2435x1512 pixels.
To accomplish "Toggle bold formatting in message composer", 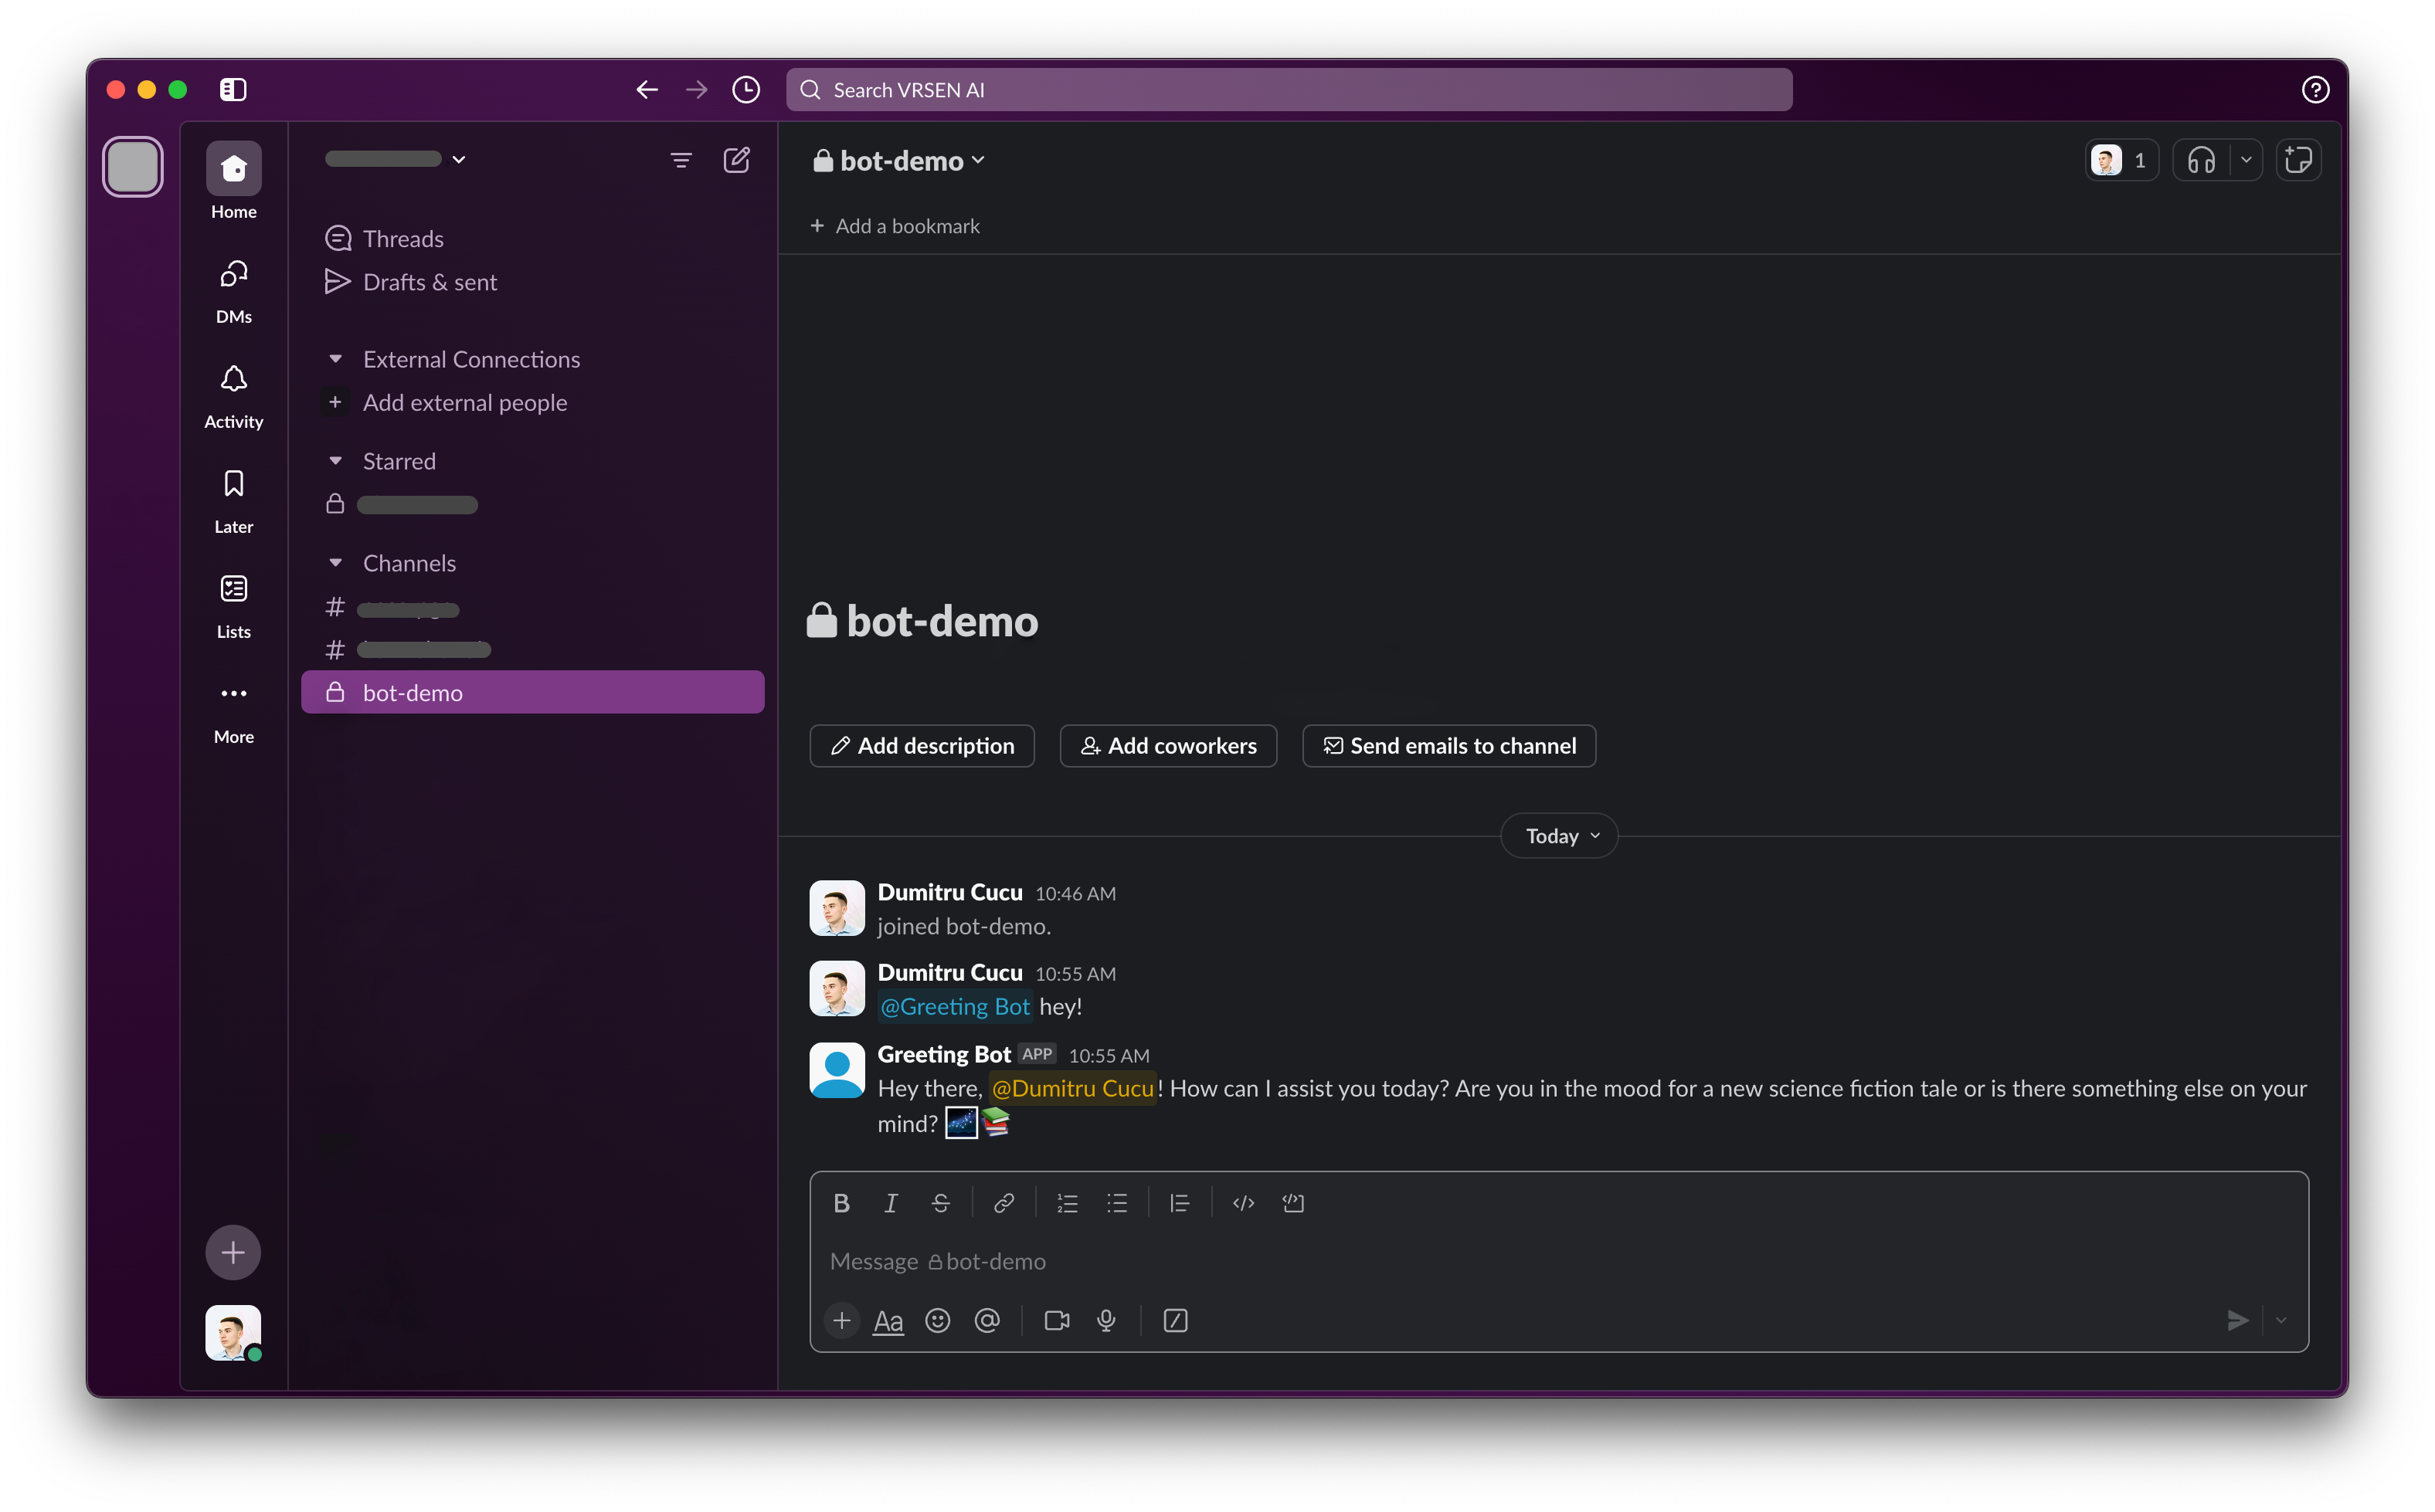I will pos(841,1203).
